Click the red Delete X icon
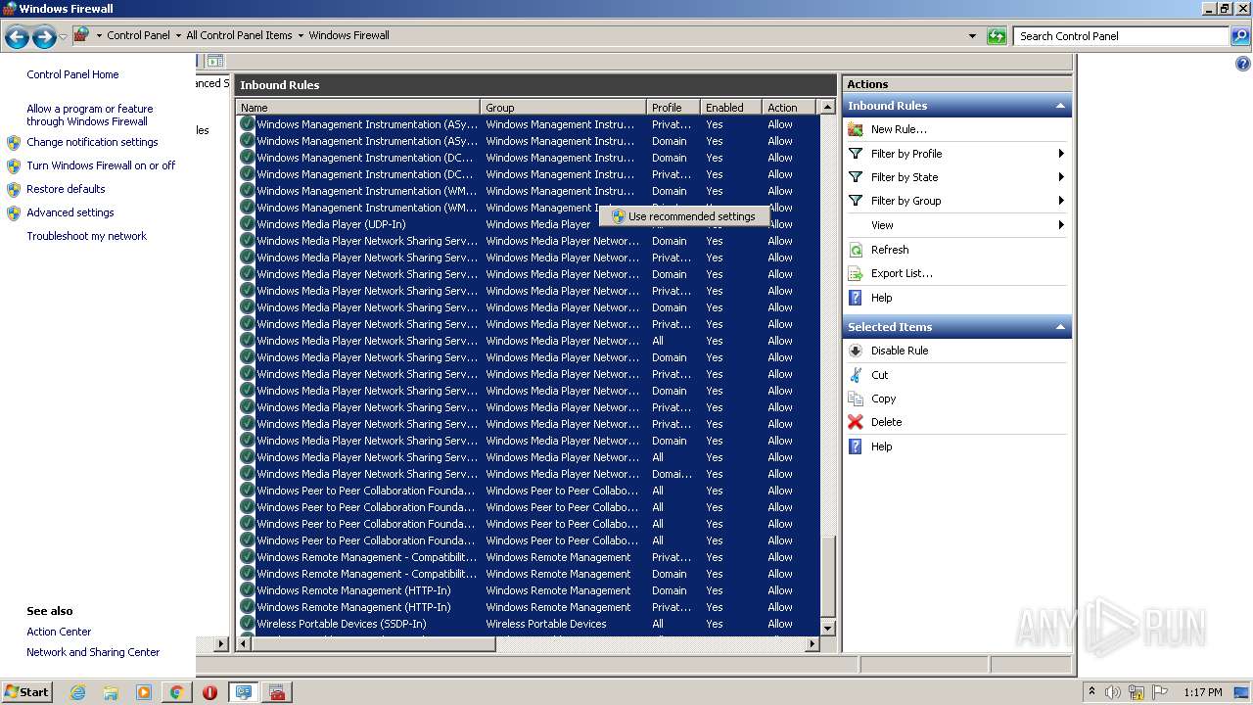 click(856, 422)
